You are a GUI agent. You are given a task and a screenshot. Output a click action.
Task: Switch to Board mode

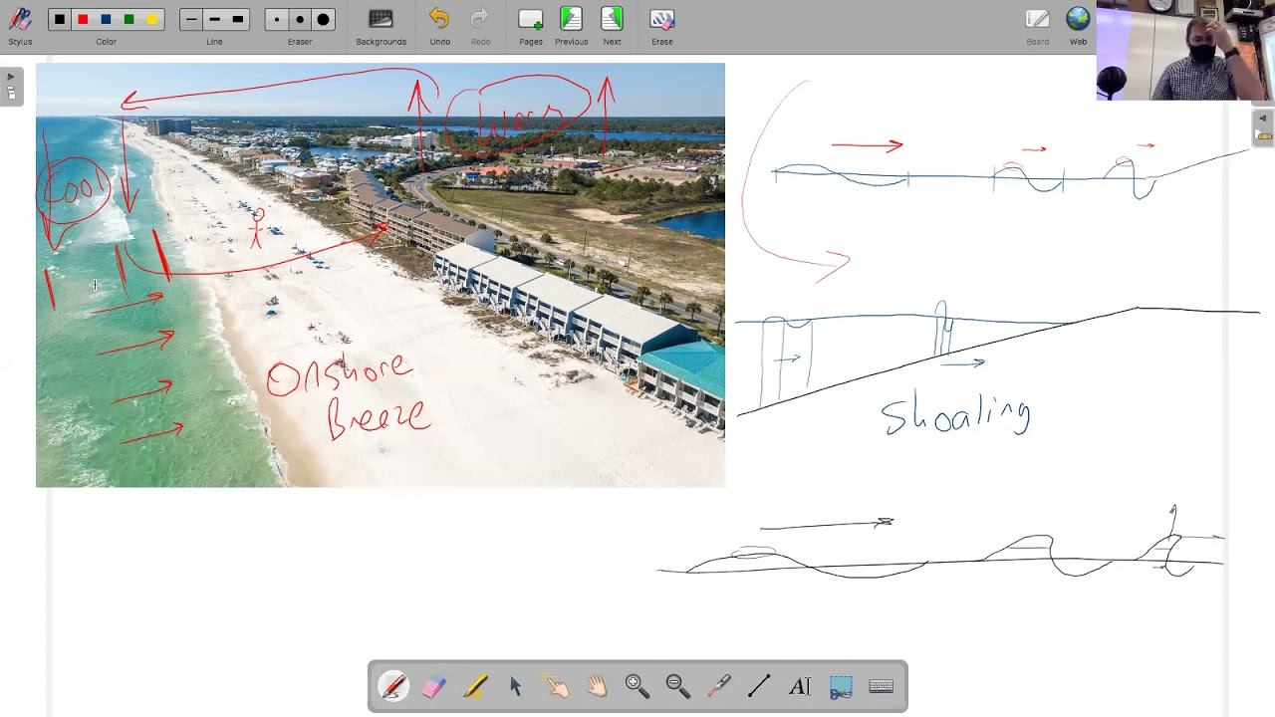click(x=1037, y=26)
